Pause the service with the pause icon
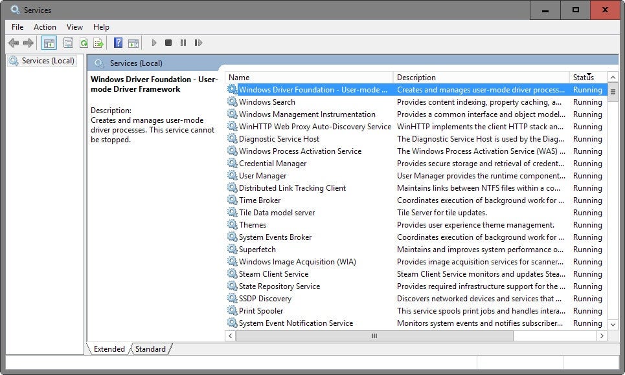This screenshot has height=375, width=625. pos(183,43)
